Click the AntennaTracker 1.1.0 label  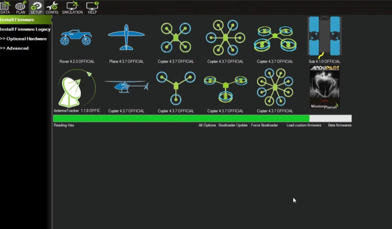(x=77, y=111)
